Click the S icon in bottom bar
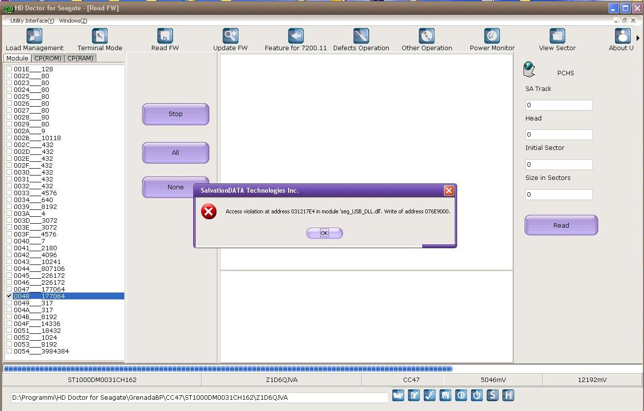This screenshot has width=644, height=411. [x=493, y=395]
